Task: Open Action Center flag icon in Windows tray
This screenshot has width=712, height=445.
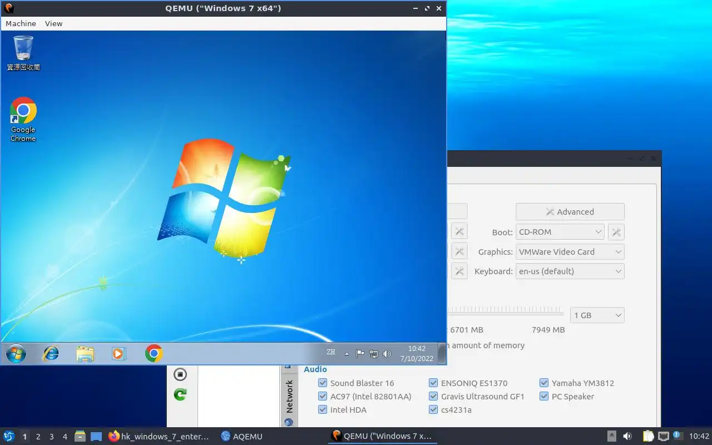Action: pyautogui.click(x=360, y=353)
